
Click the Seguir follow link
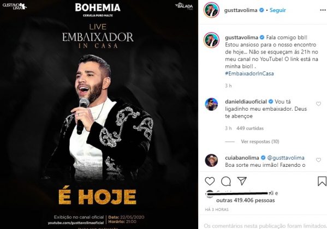point(277,10)
